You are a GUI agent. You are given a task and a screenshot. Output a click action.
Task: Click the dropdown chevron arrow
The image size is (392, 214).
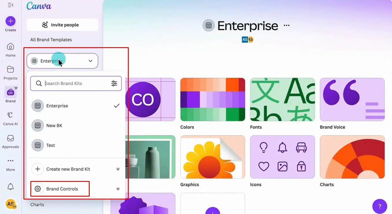(91, 61)
